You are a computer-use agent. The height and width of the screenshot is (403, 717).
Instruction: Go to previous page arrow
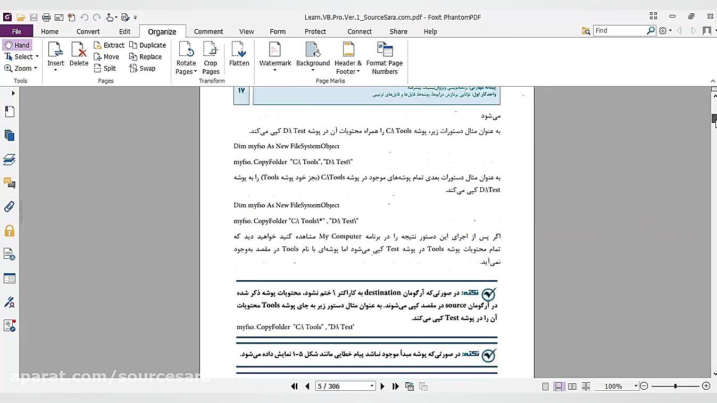point(307,387)
